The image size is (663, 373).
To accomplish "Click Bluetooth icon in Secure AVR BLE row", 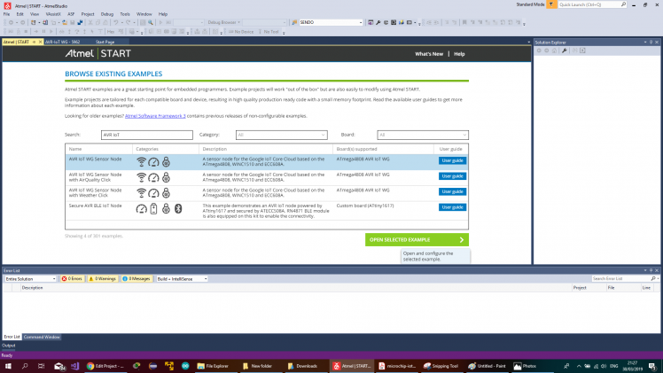I will [x=176, y=207].
